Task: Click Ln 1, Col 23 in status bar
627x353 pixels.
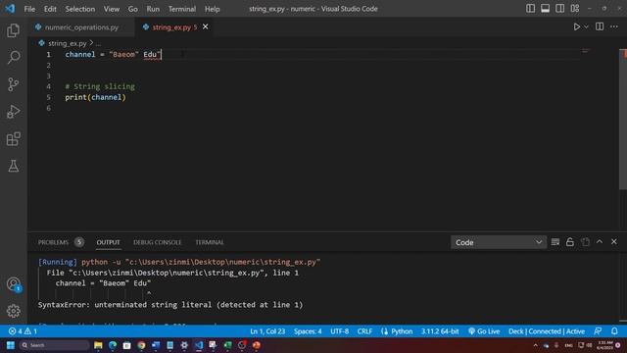Action: tap(267, 331)
